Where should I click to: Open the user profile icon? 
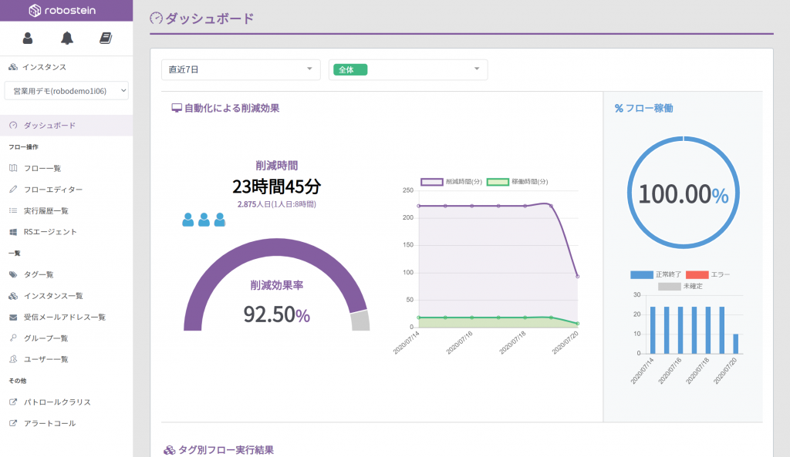28,39
